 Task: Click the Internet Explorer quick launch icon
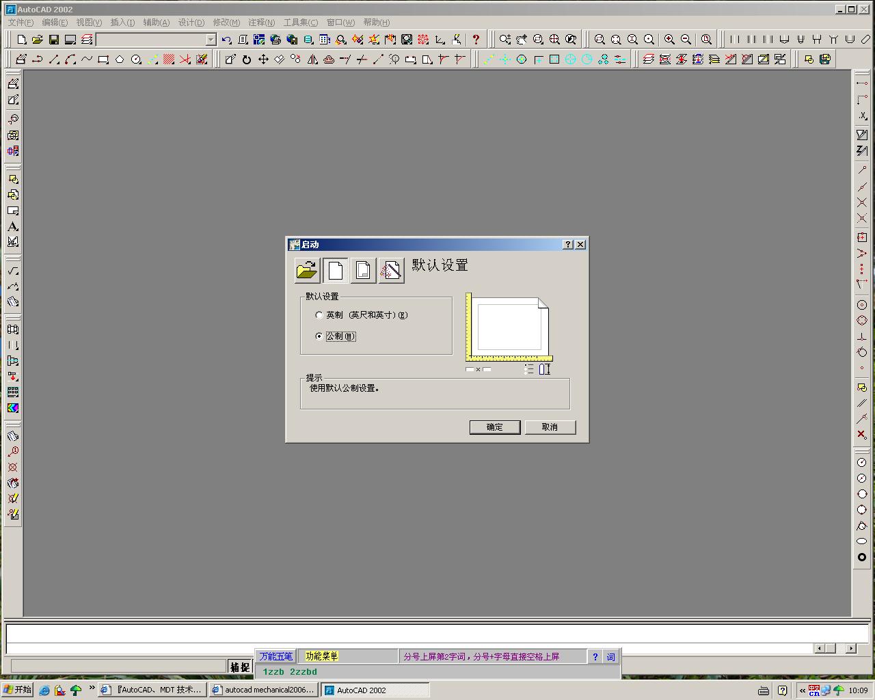coord(44,690)
